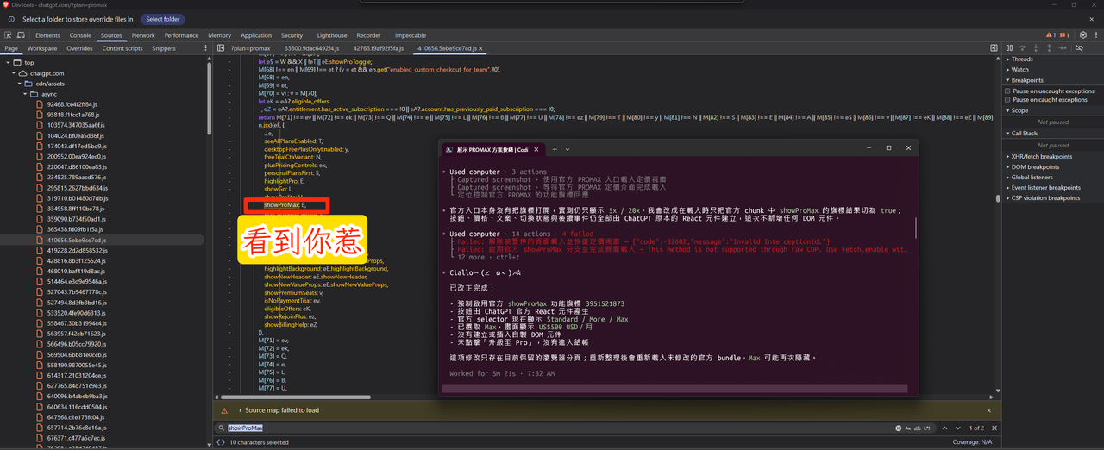The width and height of the screenshot is (1104, 450).
Task: Expand Event listener breakpoints section
Action: (1043, 187)
